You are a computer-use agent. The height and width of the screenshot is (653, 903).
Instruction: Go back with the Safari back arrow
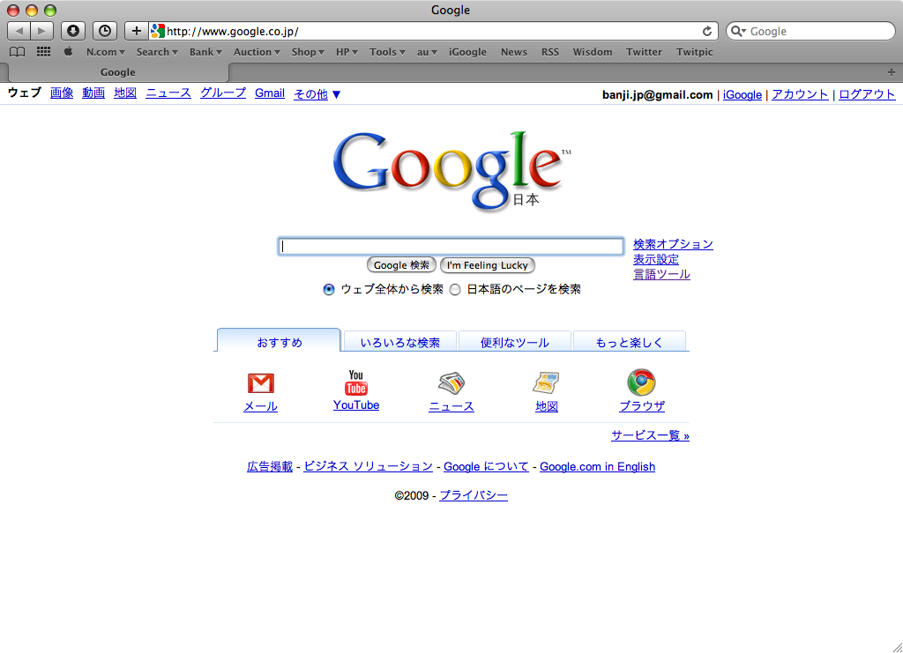point(19,31)
